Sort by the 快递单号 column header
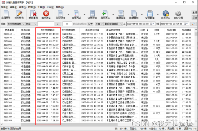Screen dimensions: 198x131 (9, 30)
